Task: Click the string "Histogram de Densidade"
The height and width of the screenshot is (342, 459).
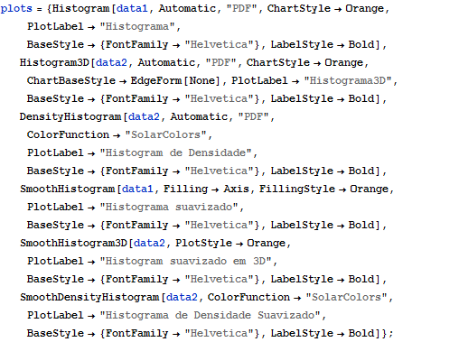Action: pyautogui.click(x=175, y=153)
